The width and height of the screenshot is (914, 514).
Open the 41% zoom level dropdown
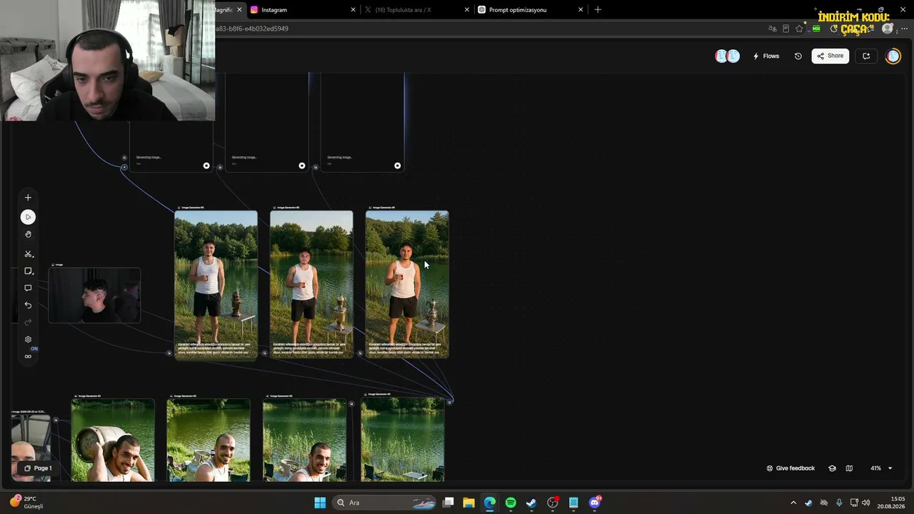pos(881,468)
